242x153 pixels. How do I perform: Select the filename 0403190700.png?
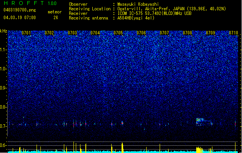20,10
